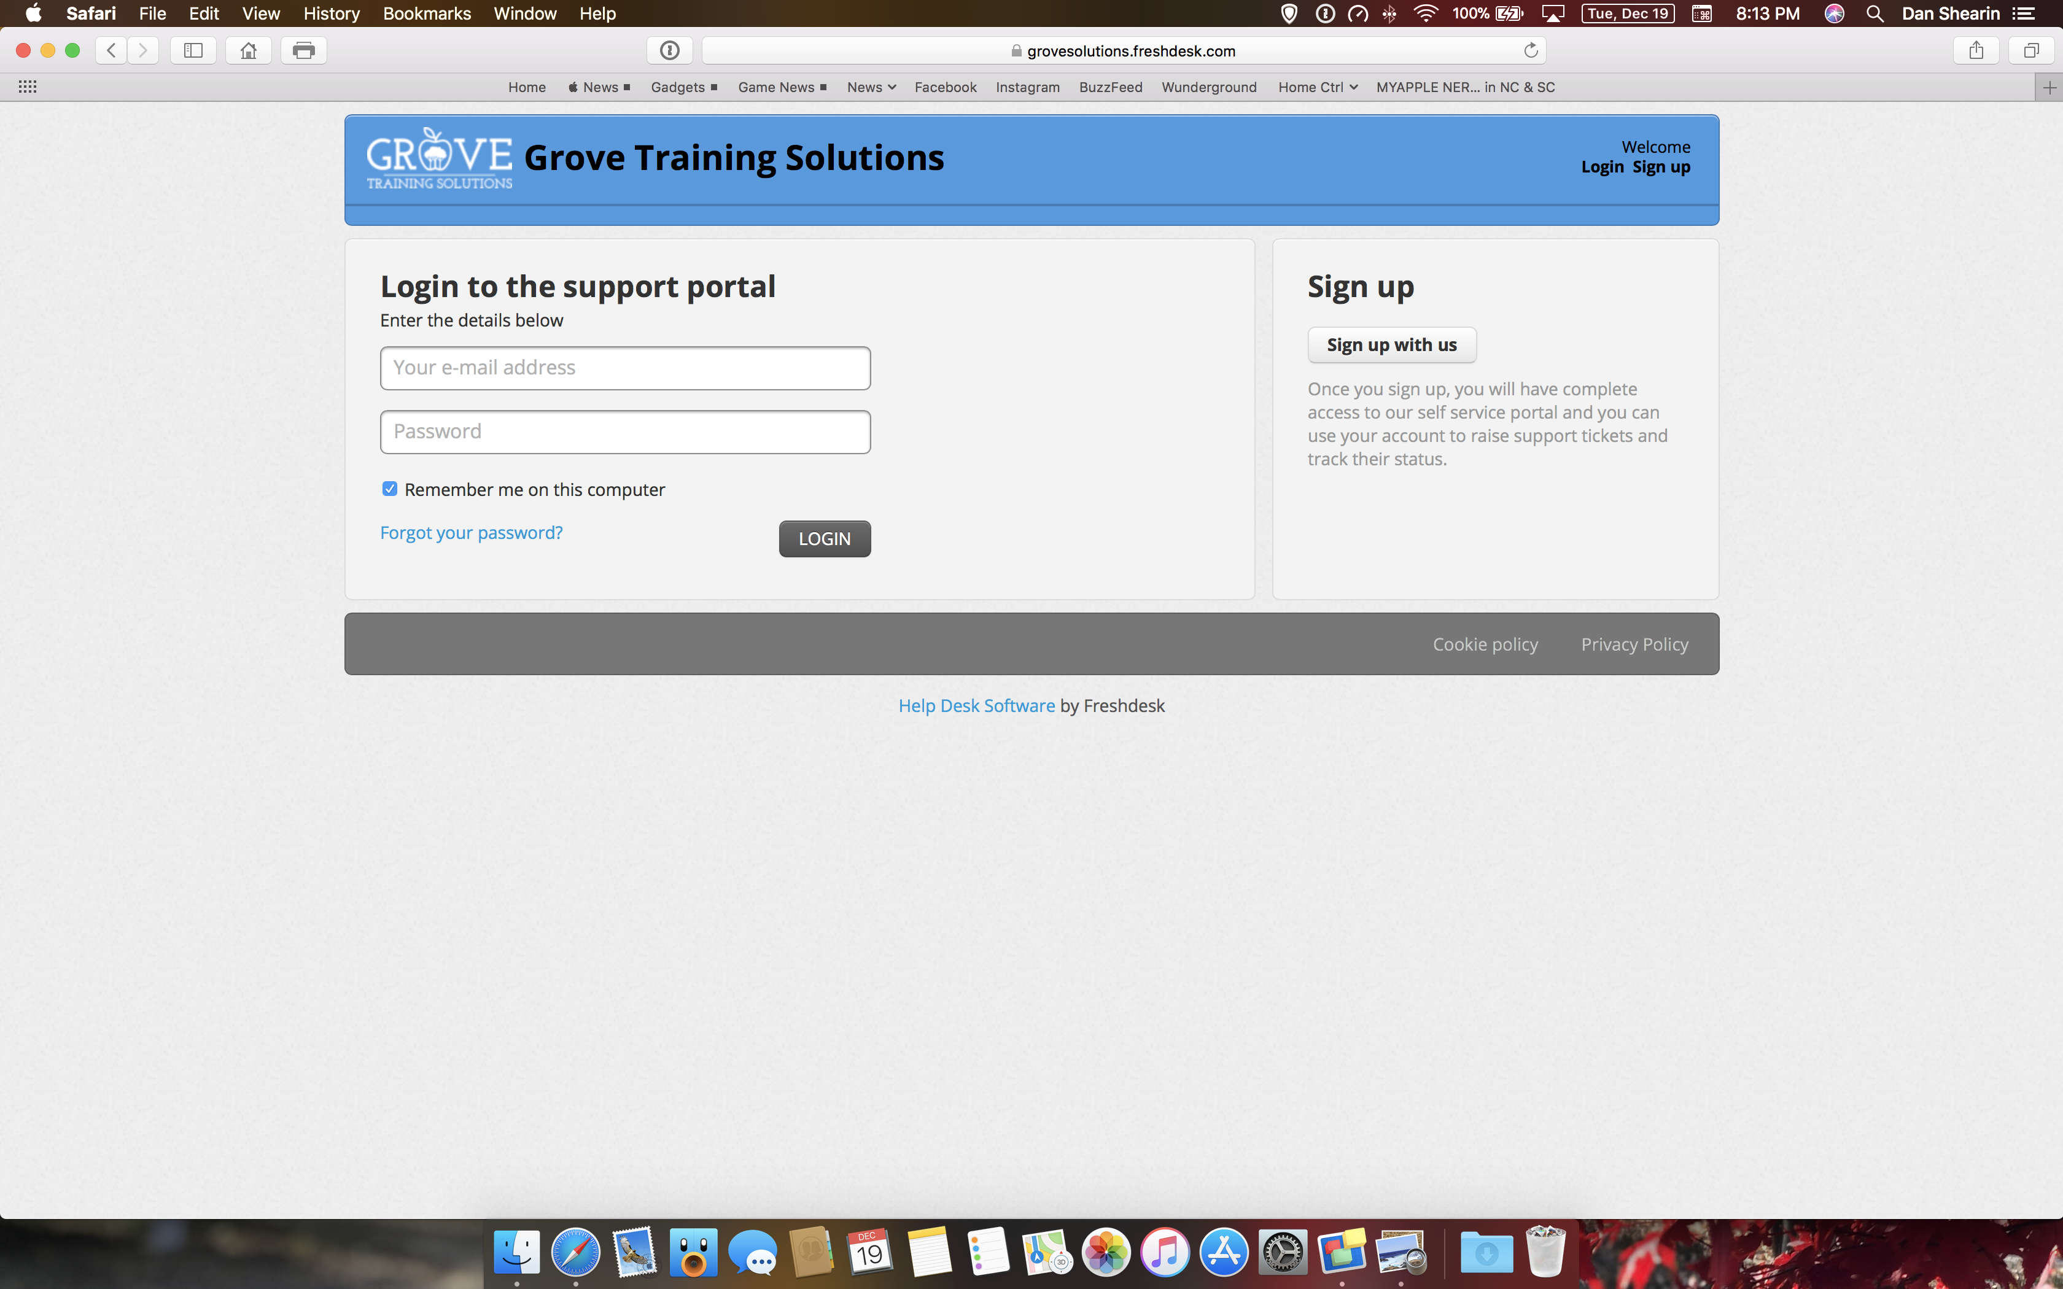This screenshot has height=1289, width=2063.
Task: Go back with Safari's back arrow
Action: point(111,50)
